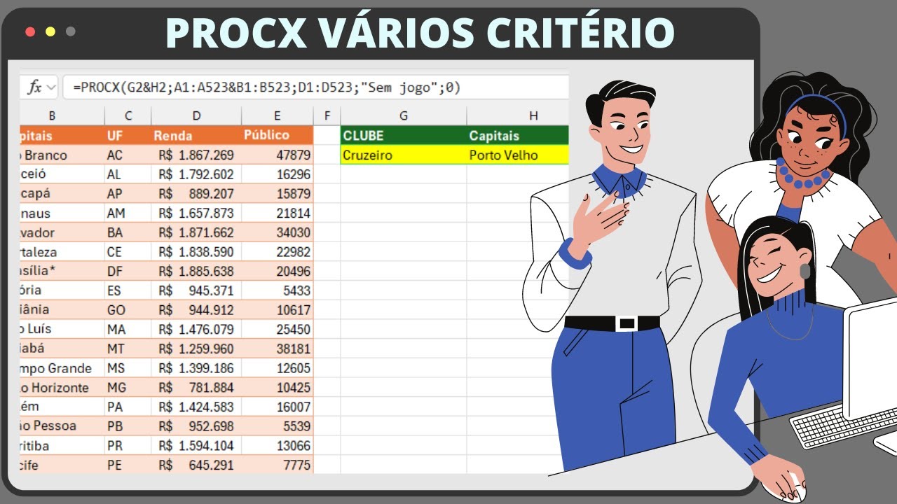
Task: Click the CE cell in UF column
Action: [128, 251]
